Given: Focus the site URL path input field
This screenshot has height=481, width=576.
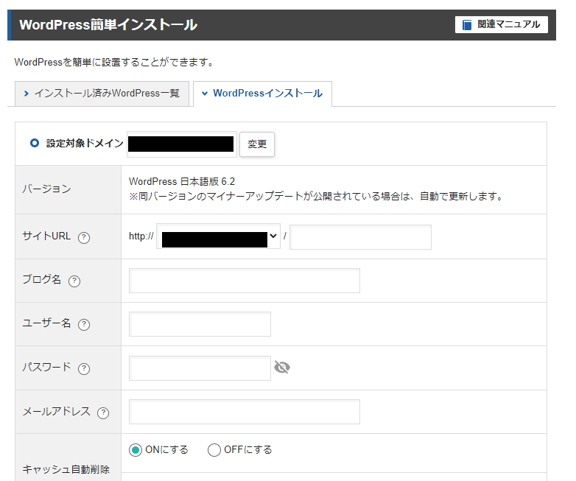Looking at the screenshot, I should click(x=360, y=237).
